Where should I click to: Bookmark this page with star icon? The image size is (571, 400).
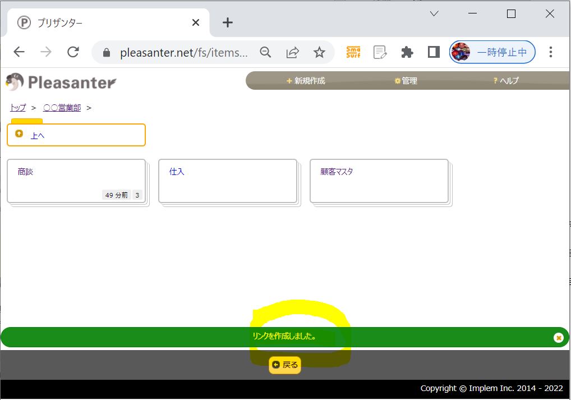[x=319, y=53]
